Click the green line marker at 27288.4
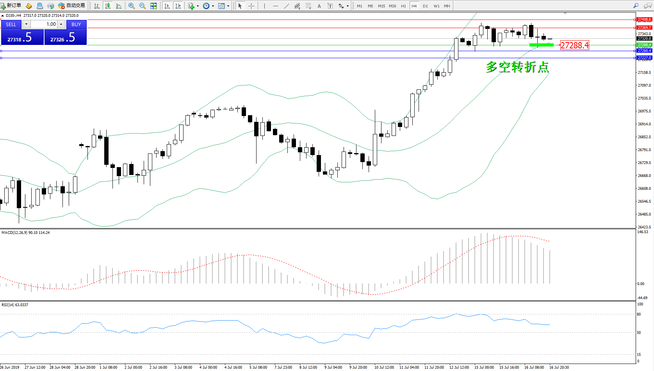654x371 pixels. [541, 45]
